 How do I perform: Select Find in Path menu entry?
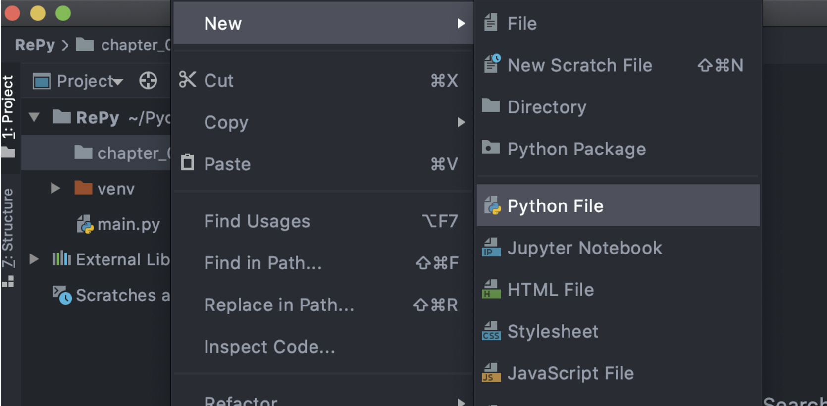(263, 263)
